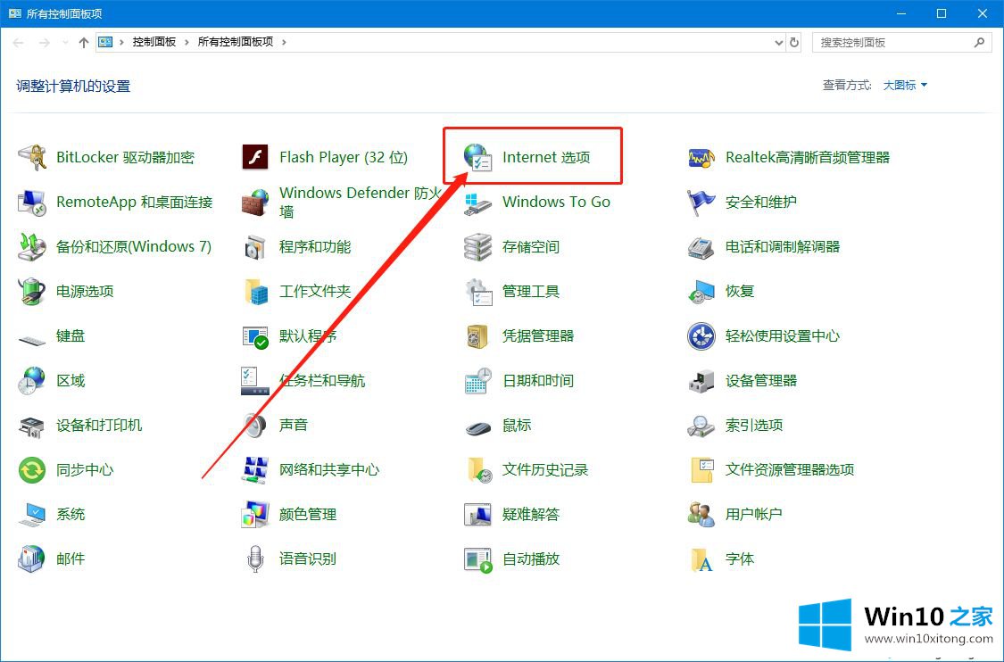
Task: Open 默认程序 icon
Action: pos(255,336)
